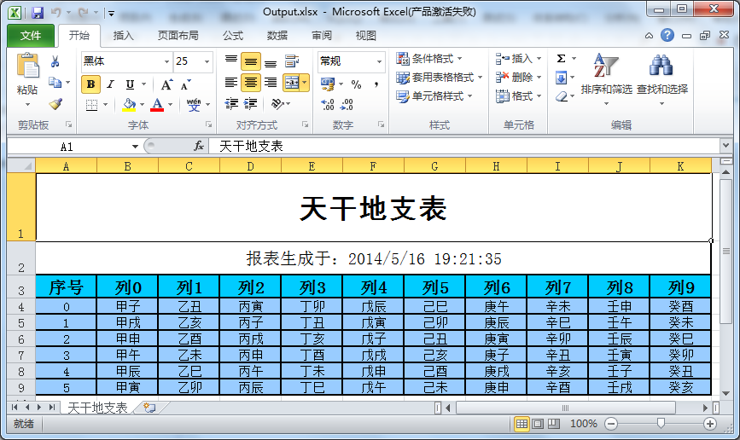Select the 天干地支表 sheet tab
This screenshot has width=740, height=440.
(x=97, y=408)
